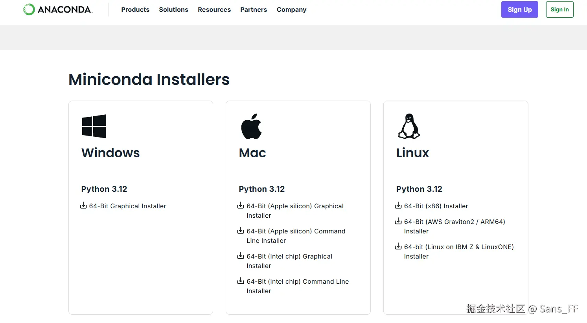Screen dimensions: 587x323
Task: Click download icon for AWS Graviton2 ARM64 Installer
Action: click(398, 221)
